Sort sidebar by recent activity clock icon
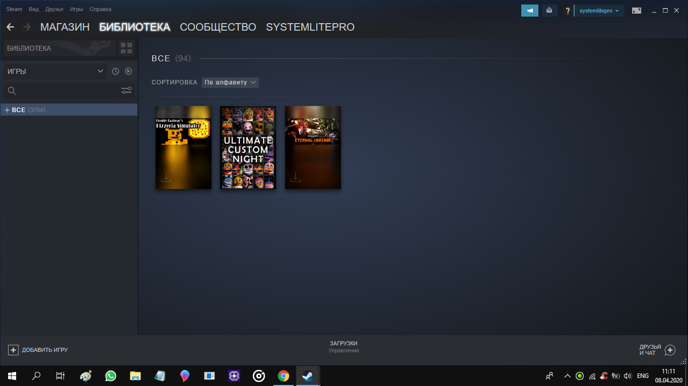This screenshot has height=386, width=688. point(115,71)
